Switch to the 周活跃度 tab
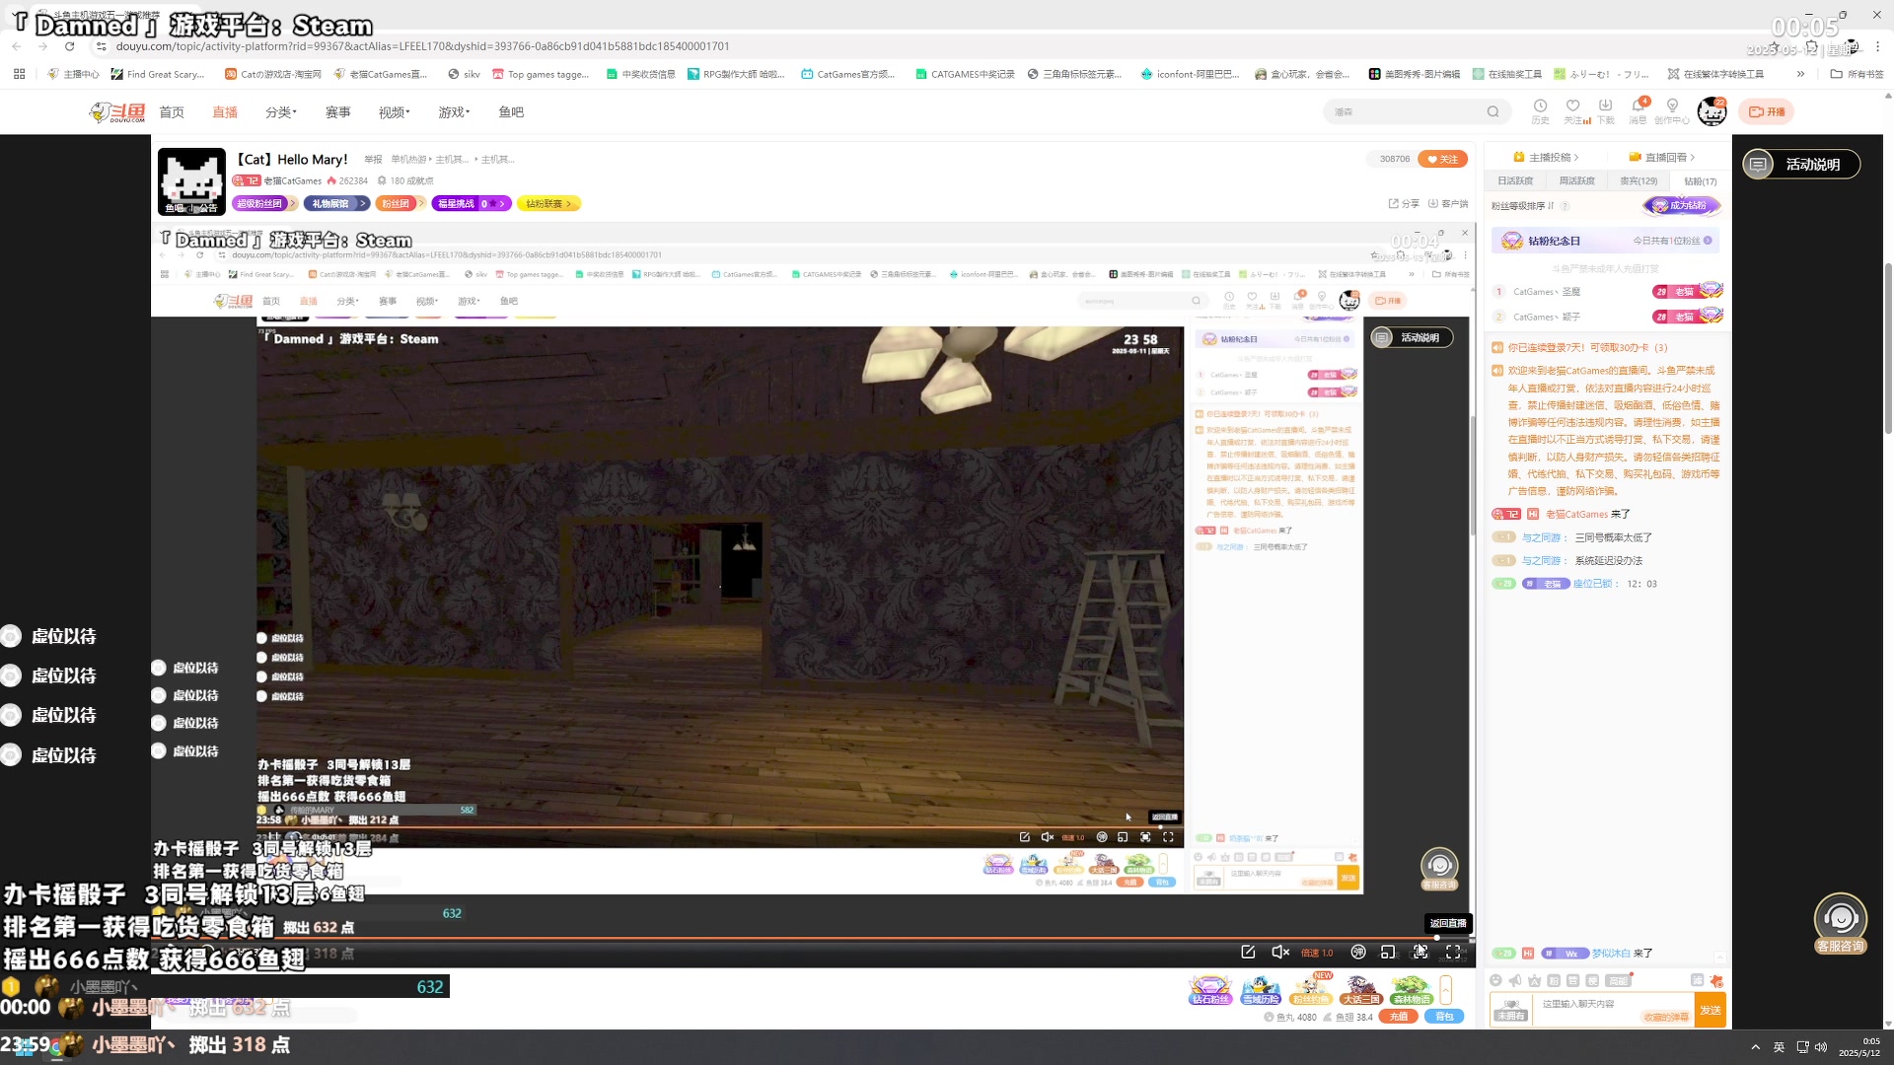Screen dimensions: 1894x1065 tap(1576, 181)
